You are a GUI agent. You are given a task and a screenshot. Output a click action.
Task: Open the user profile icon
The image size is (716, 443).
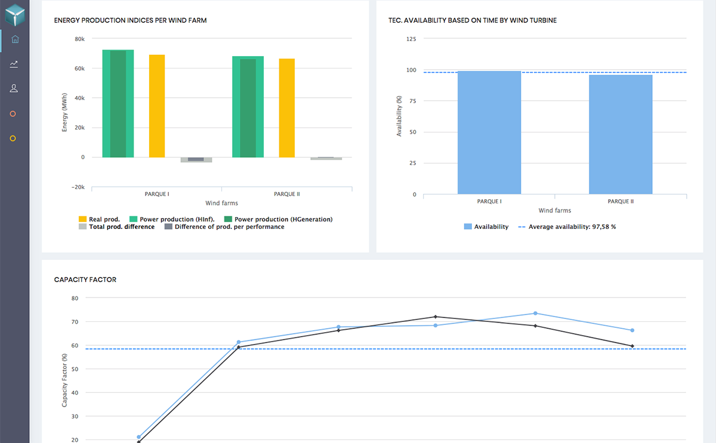coord(14,89)
